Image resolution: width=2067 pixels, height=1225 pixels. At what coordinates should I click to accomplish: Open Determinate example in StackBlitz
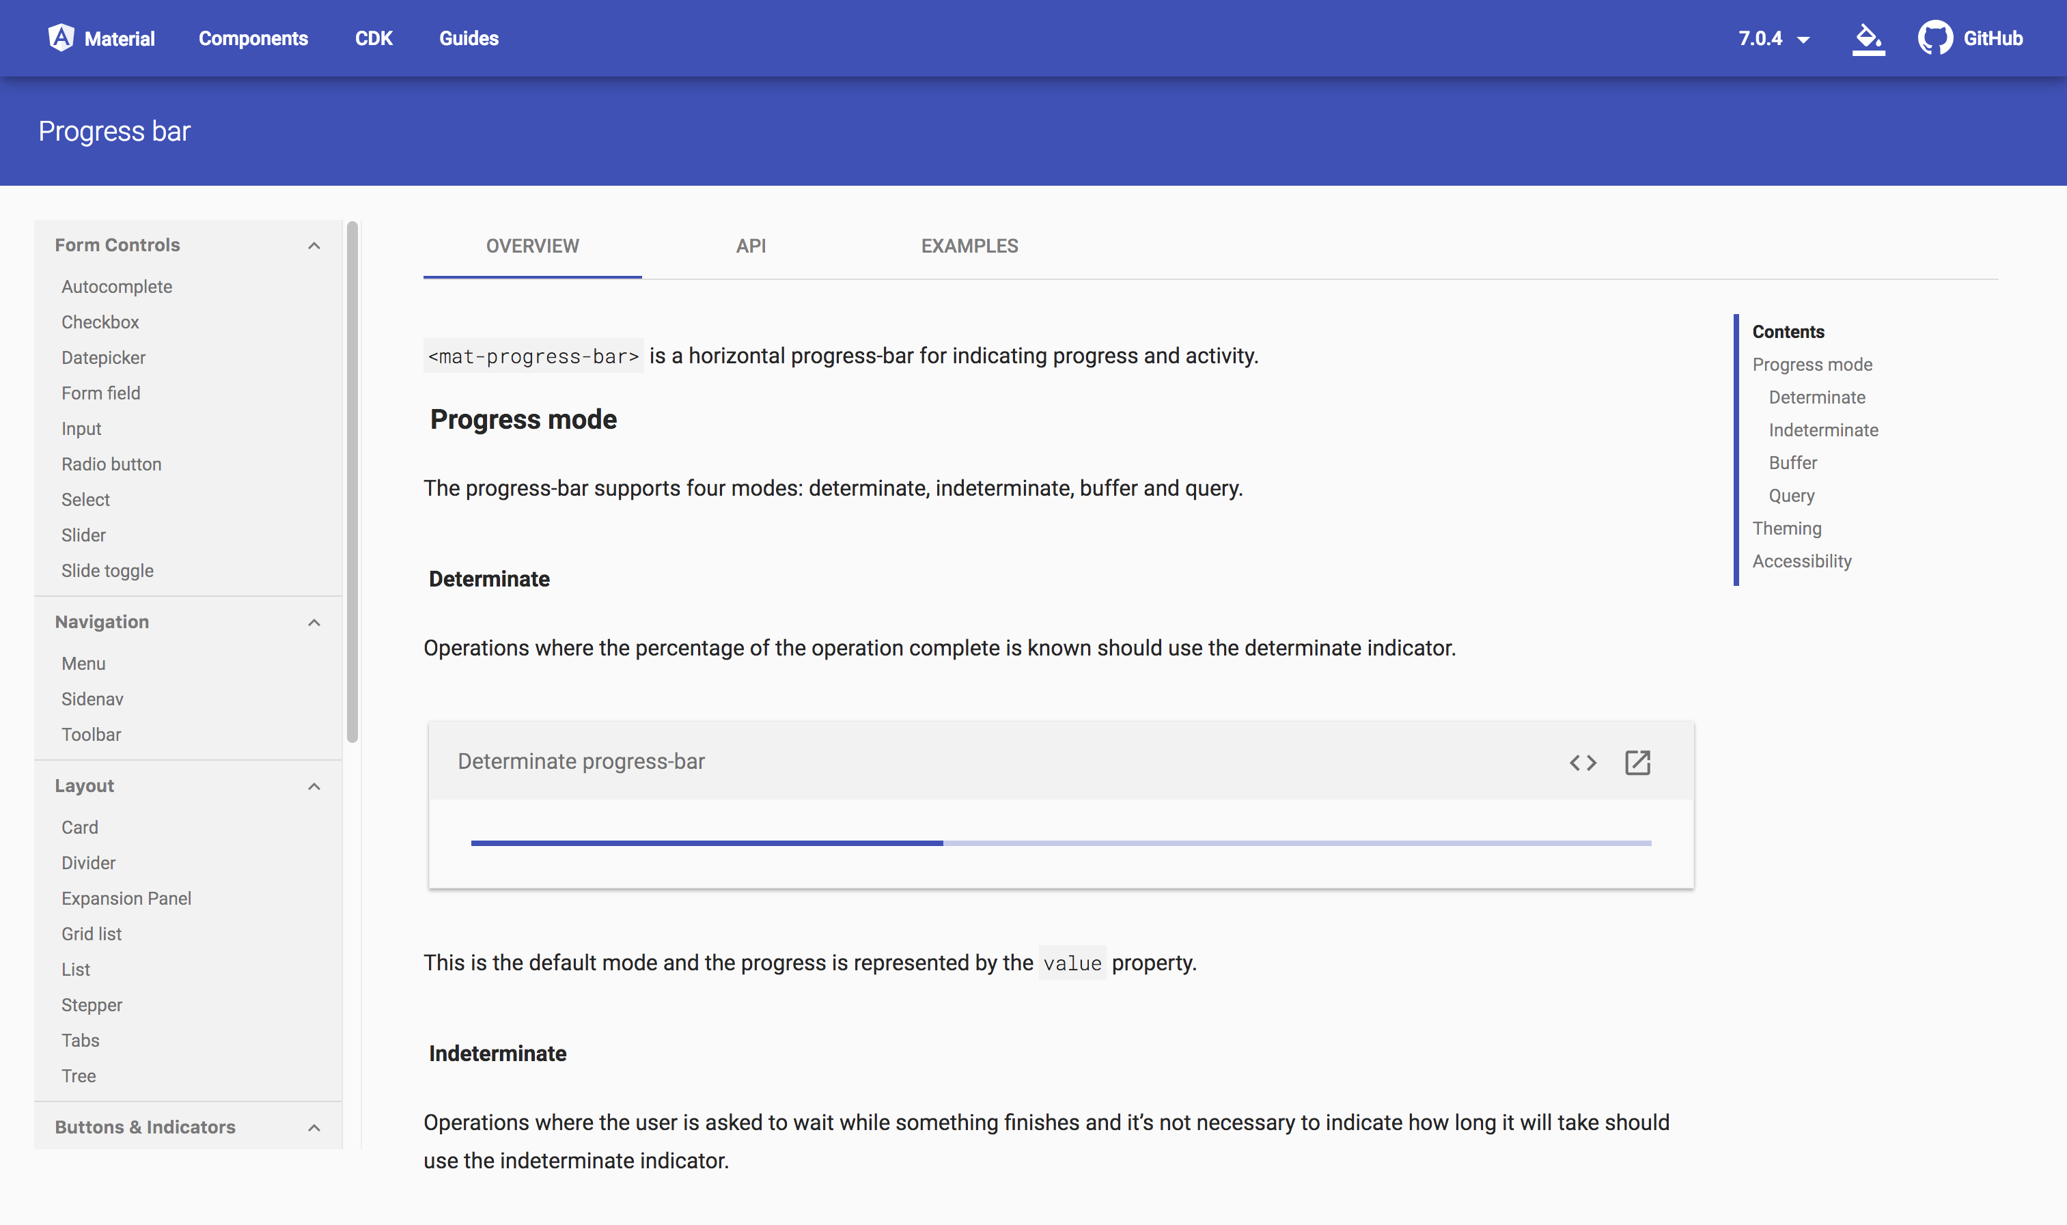coord(1637,762)
